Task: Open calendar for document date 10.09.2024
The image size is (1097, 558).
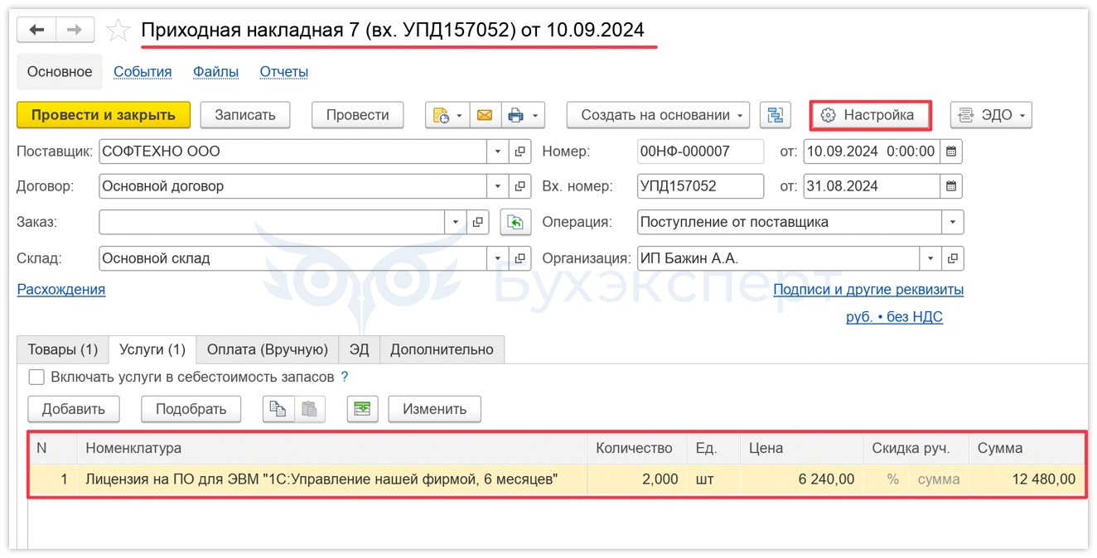Action: point(951,152)
